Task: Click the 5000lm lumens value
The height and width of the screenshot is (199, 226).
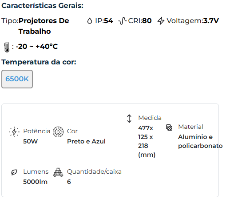Action: (x=35, y=182)
